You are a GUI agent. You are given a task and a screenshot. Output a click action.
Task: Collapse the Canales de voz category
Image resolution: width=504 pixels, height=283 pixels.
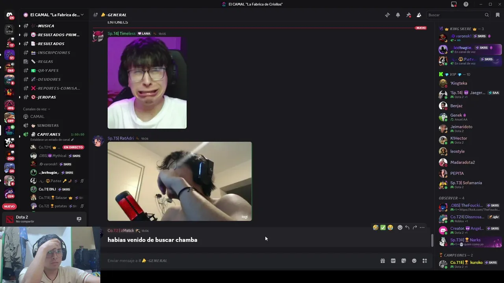click(36, 109)
